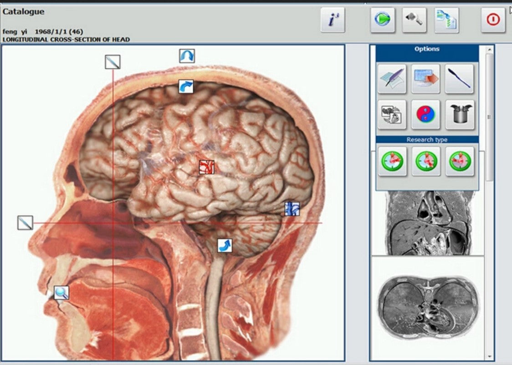Select the third Research type clock
Screen dimensions: 512x365
[x=459, y=161]
